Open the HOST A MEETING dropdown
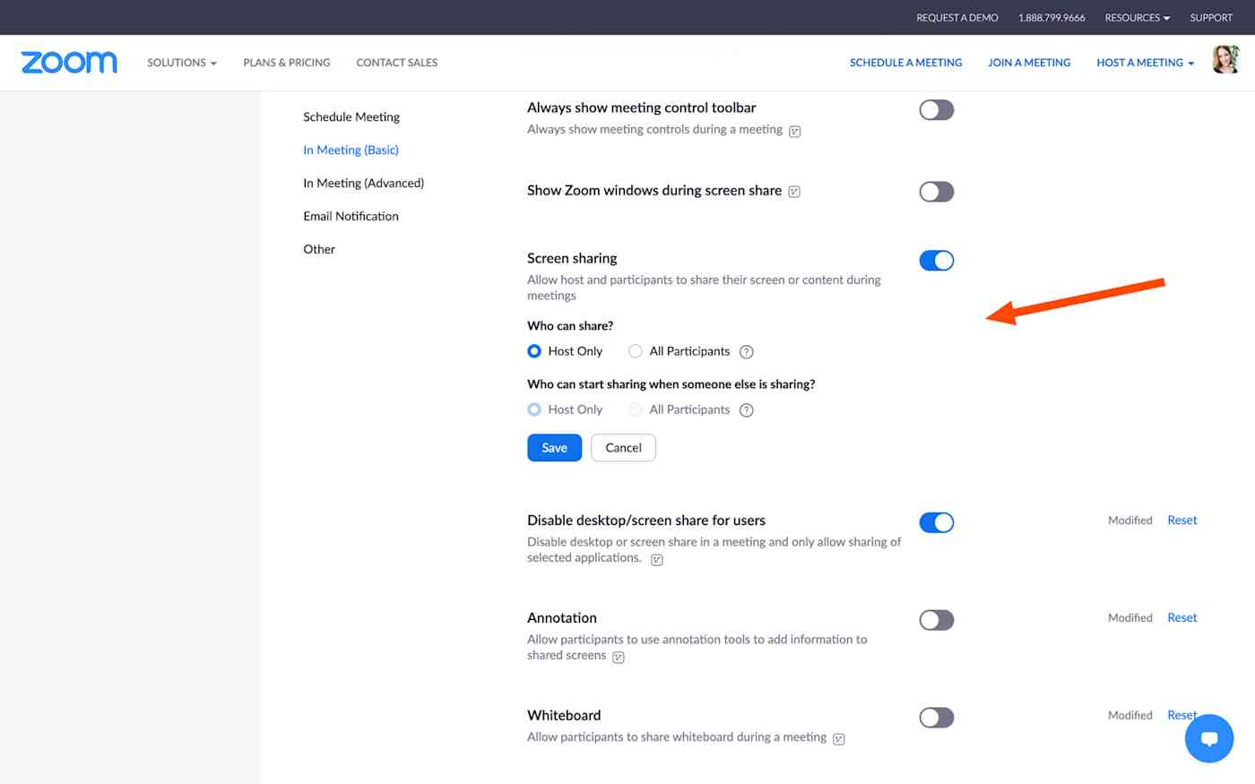Image resolution: width=1255 pixels, height=784 pixels. click(1144, 62)
